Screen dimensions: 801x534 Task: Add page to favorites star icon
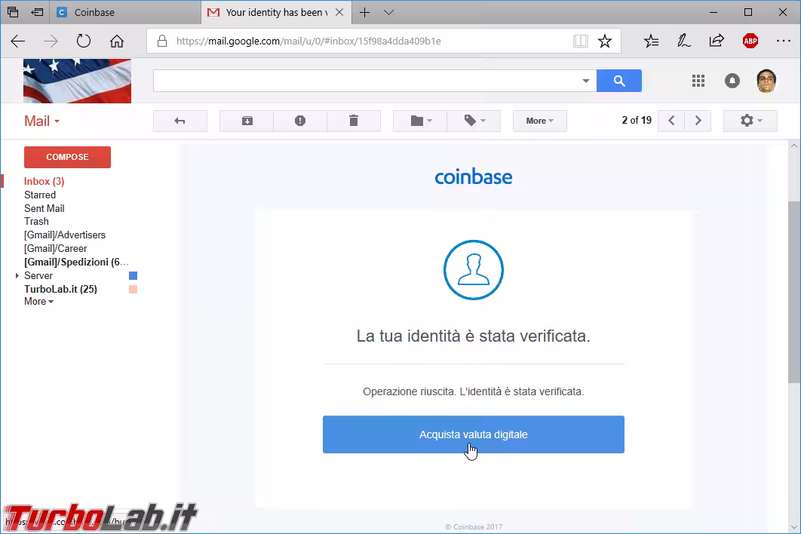[x=605, y=41]
